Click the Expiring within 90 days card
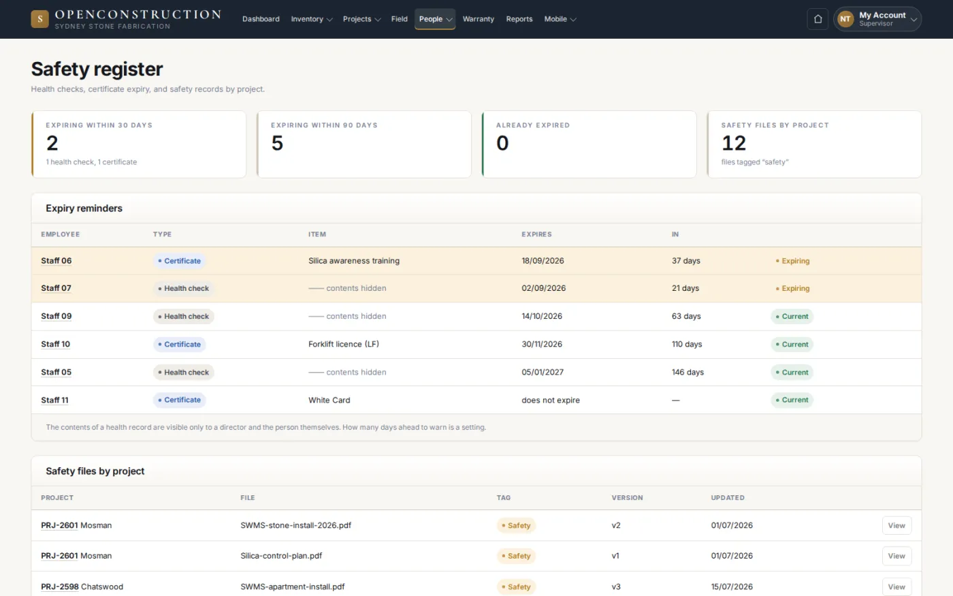This screenshot has width=953, height=596. pos(364,144)
